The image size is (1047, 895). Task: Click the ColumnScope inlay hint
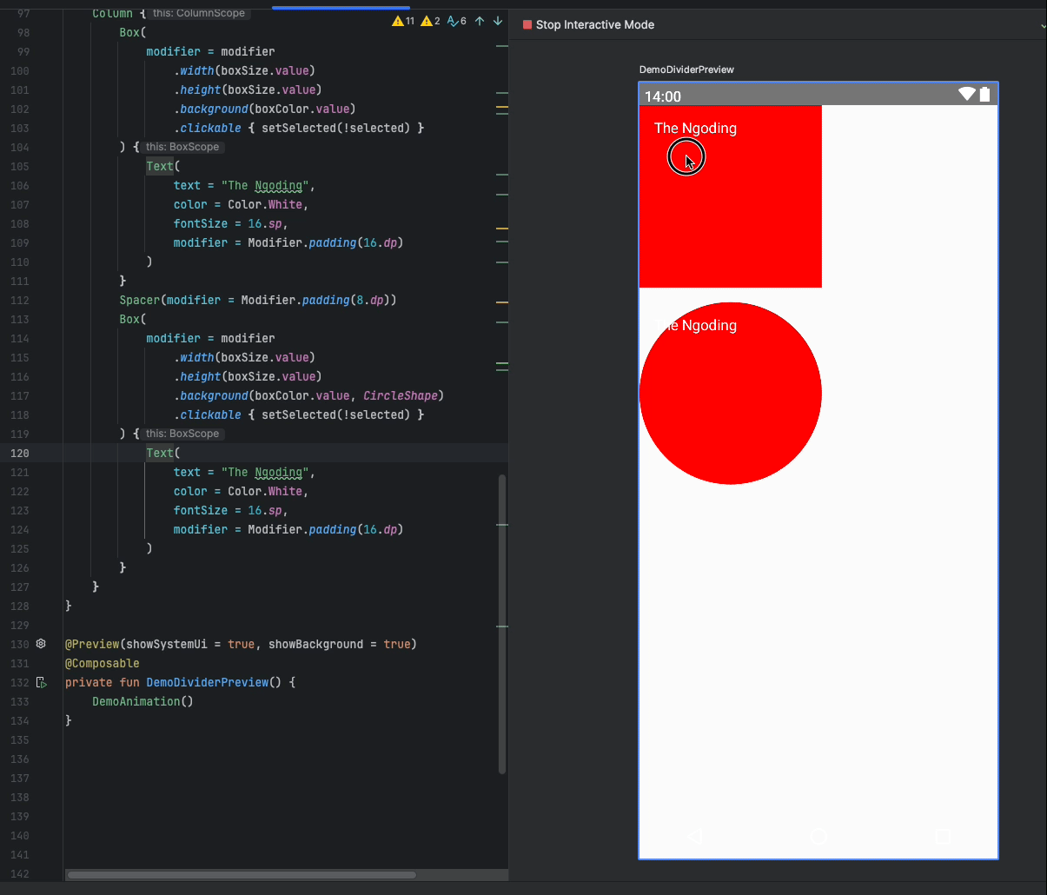[199, 13]
